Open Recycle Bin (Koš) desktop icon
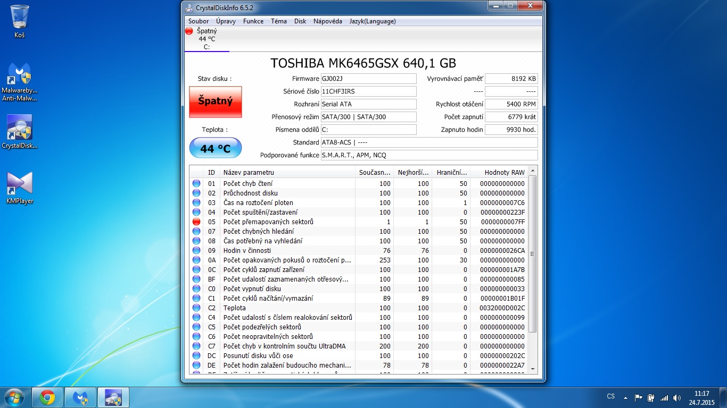 tap(20, 21)
